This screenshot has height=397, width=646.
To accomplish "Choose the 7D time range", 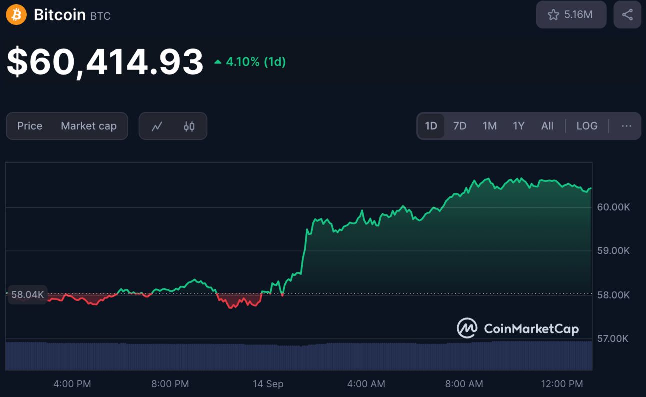I will coord(460,126).
